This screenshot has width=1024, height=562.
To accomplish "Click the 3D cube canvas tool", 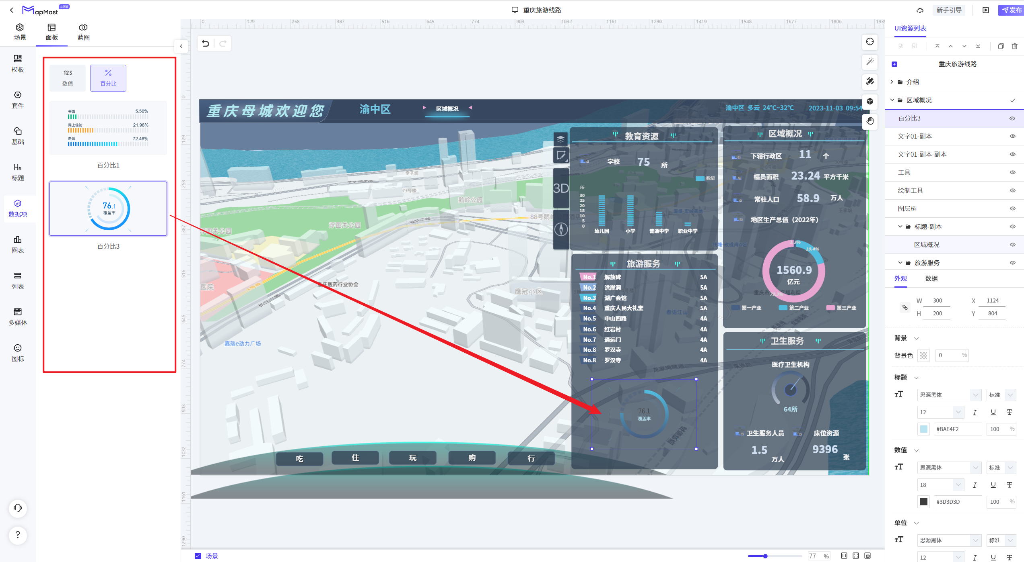I will 870,101.
